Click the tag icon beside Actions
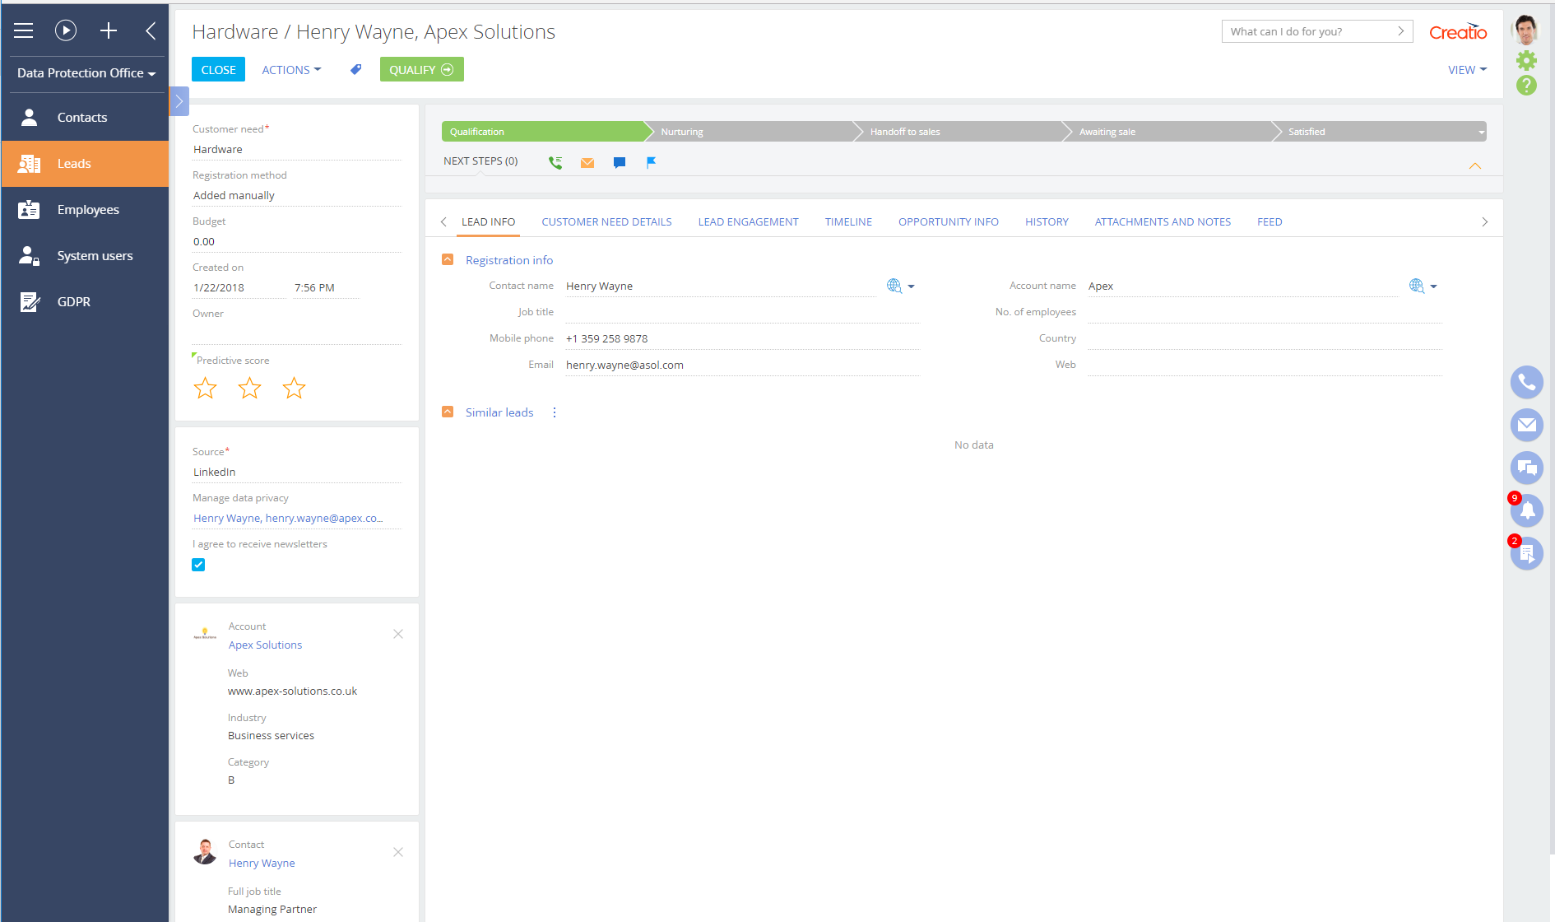 [355, 70]
